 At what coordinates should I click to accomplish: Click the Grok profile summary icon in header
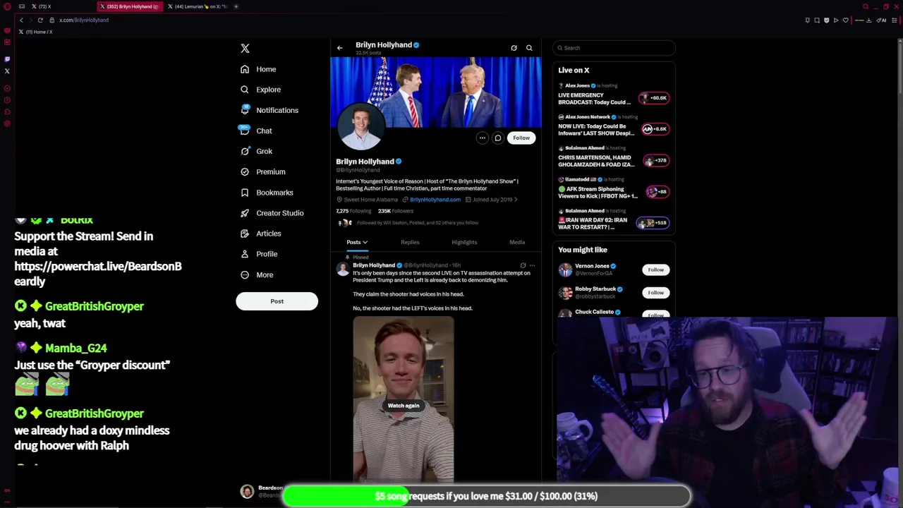[x=514, y=48]
